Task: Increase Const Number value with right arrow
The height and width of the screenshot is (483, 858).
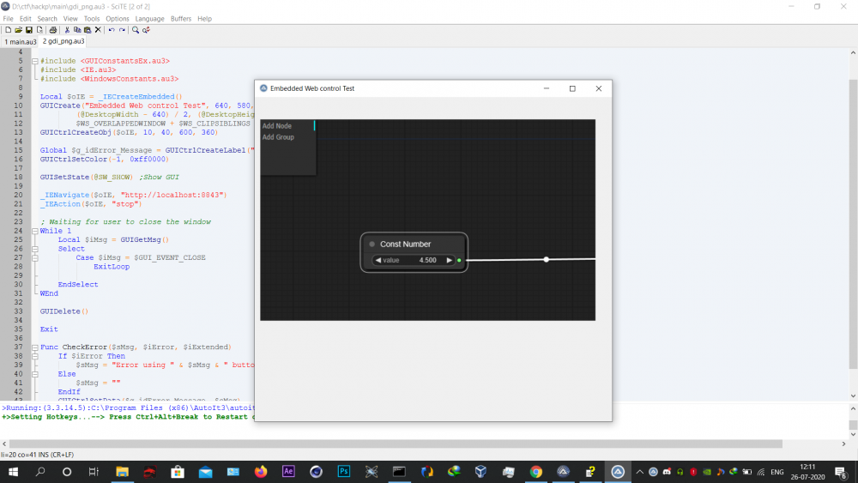Action: click(x=449, y=260)
